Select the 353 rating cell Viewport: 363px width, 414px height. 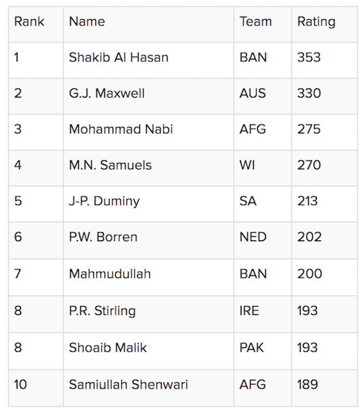click(x=309, y=58)
